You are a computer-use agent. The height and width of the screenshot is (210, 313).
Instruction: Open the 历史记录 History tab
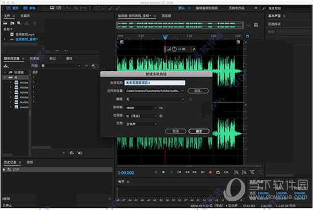(10, 162)
